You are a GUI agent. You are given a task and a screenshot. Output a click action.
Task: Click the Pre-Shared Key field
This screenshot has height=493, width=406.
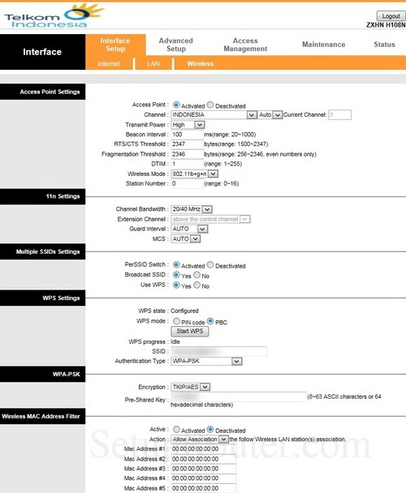[x=239, y=397]
